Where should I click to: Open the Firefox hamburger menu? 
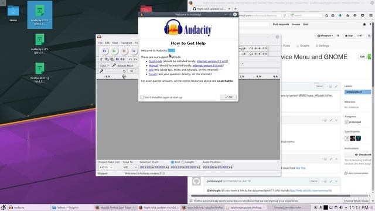(371, 15)
